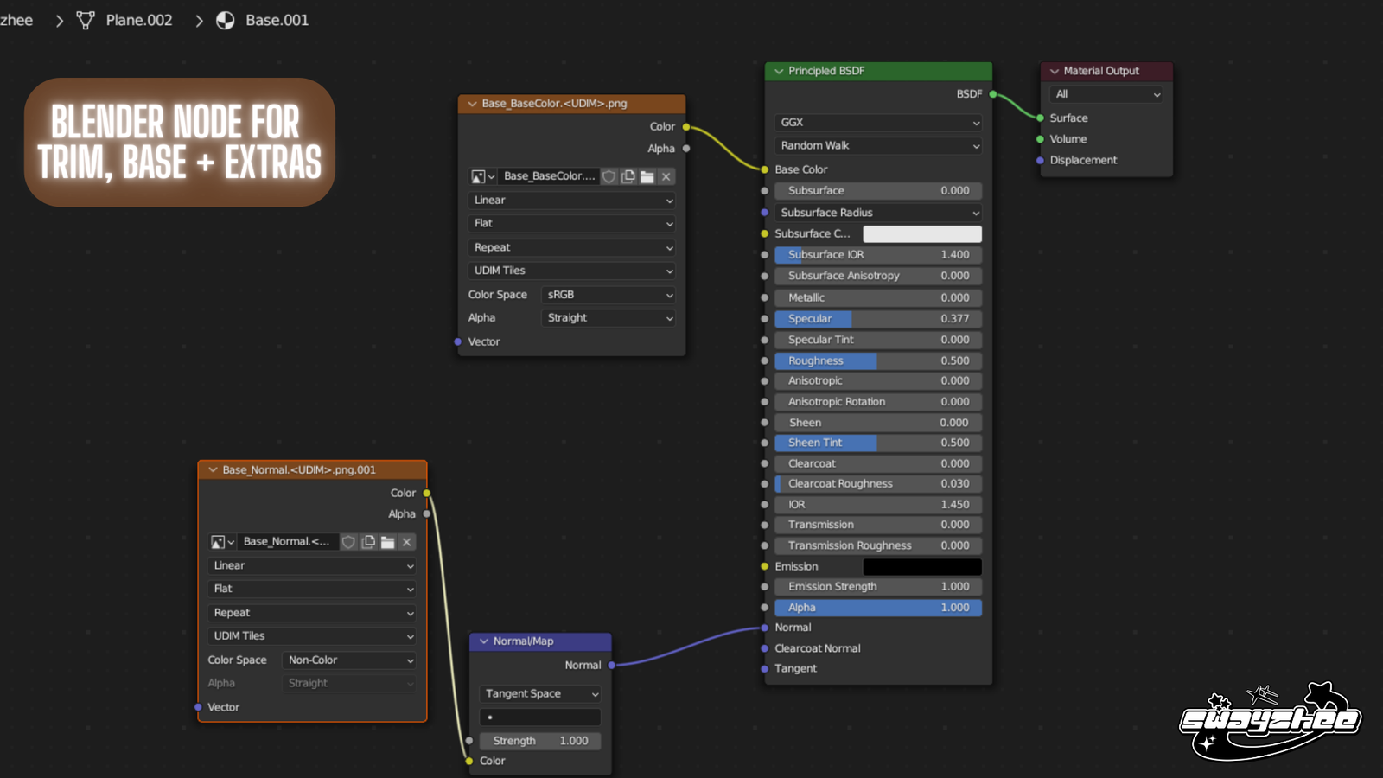Open Linear interpolation dropdown in Base_BaseColor node
Screen dimensions: 1383x778
coord(571,201)
